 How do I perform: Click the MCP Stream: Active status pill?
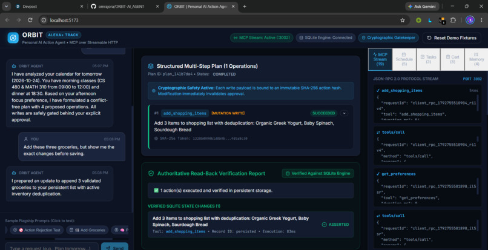click(262, 38)
